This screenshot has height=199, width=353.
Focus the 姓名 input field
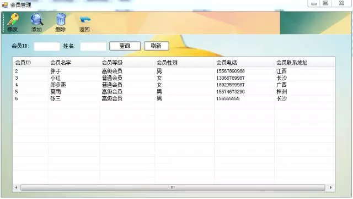[x=93, y=46]
